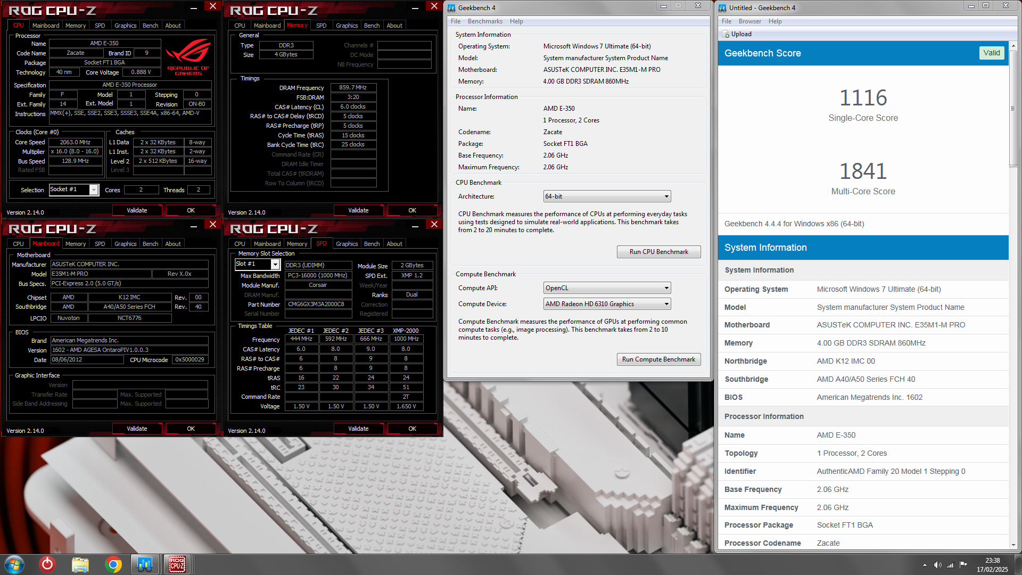Open Benchmarks menu in Geekbench 4

[485, 21]
